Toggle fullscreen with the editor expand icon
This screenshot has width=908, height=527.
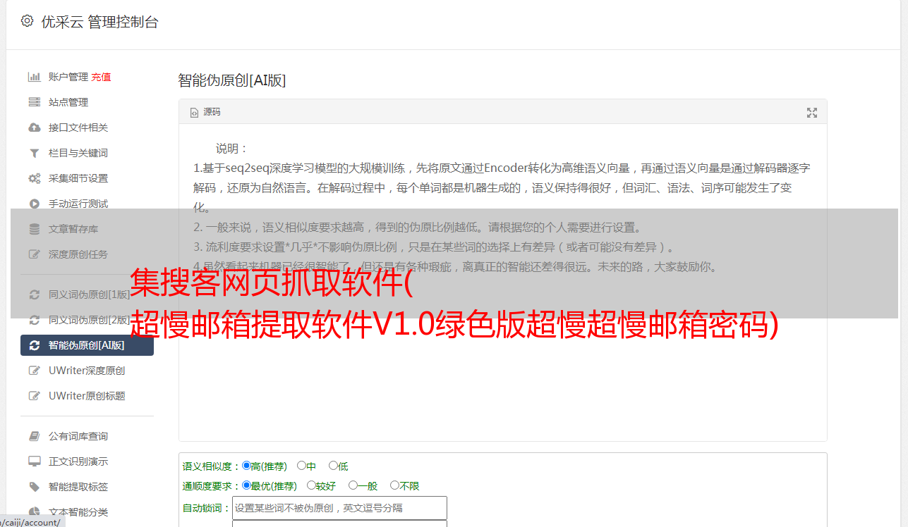click(812, 113)
